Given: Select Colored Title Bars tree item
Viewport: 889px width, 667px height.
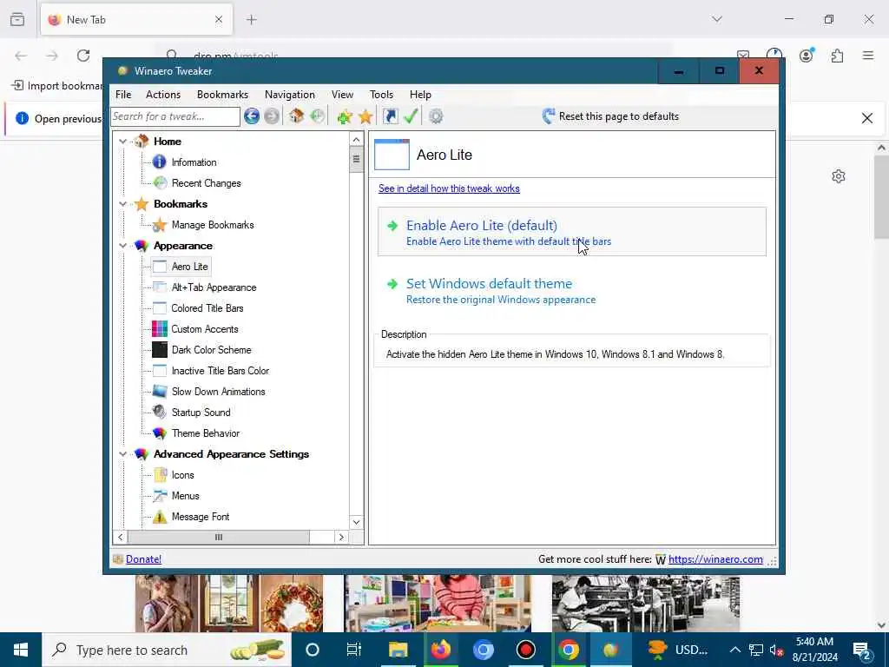Looking at the screenshot, I should pyautogui.click(x=207, y=308).
